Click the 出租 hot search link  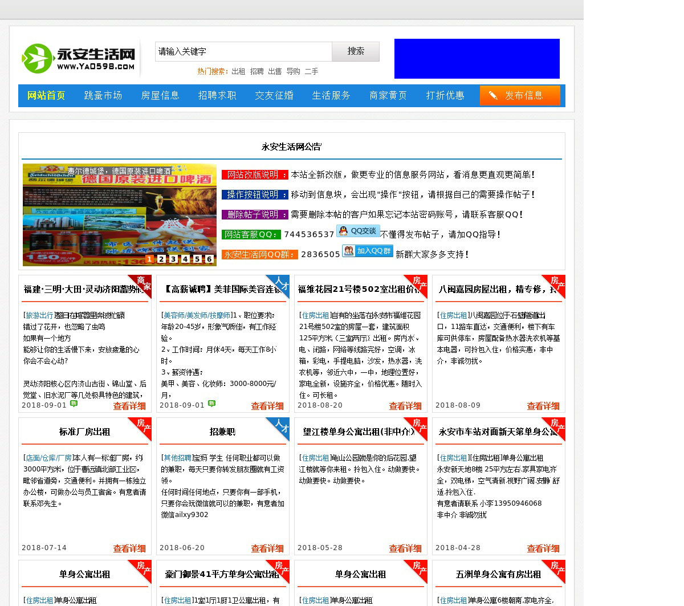click(x=238, y=71)
